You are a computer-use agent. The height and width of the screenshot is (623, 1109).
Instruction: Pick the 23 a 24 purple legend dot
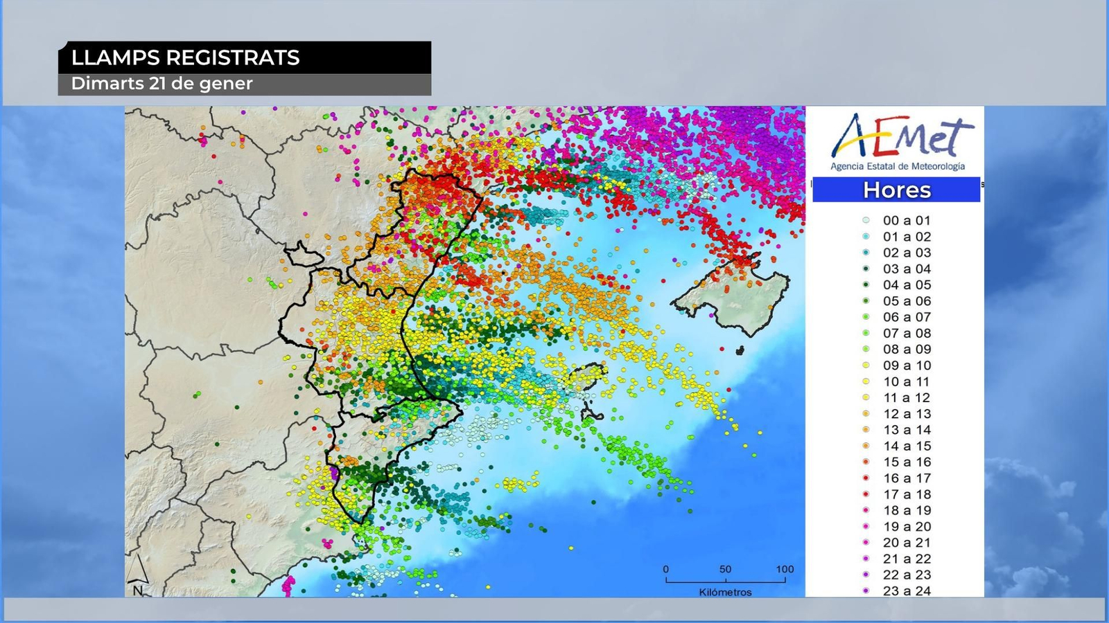[866, 590]
